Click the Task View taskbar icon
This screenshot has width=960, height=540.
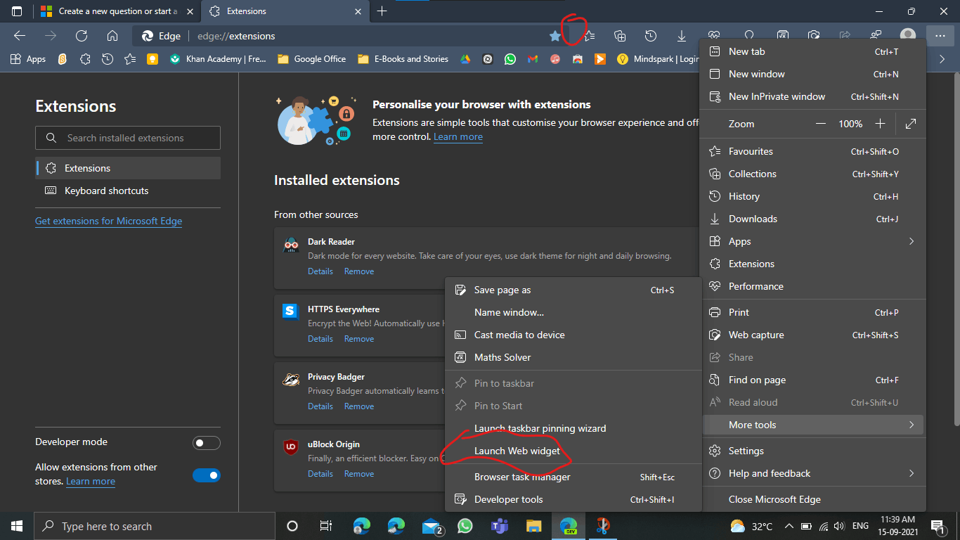325,526
